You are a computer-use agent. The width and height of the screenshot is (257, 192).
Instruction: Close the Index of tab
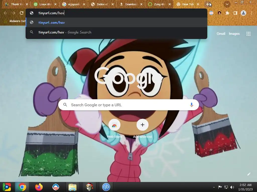(113, 4)
